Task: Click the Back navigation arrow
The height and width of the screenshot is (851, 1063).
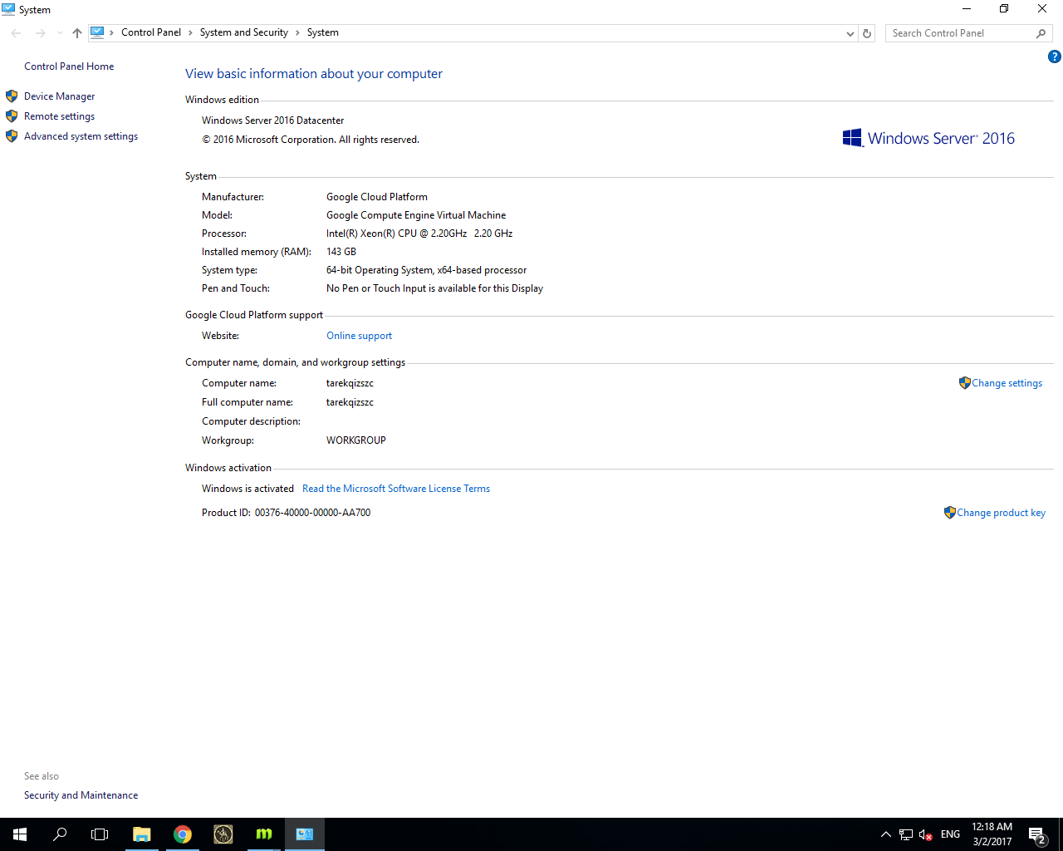Action: [x=16, y=33]
